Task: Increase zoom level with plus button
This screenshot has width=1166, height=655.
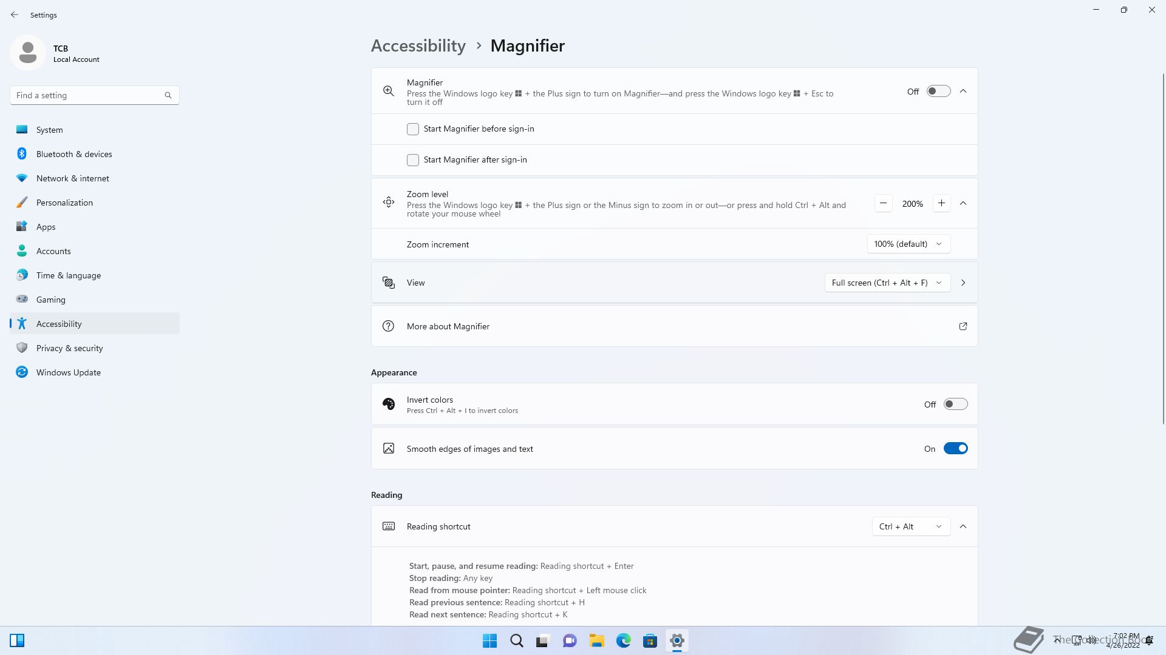Action: 941,204
